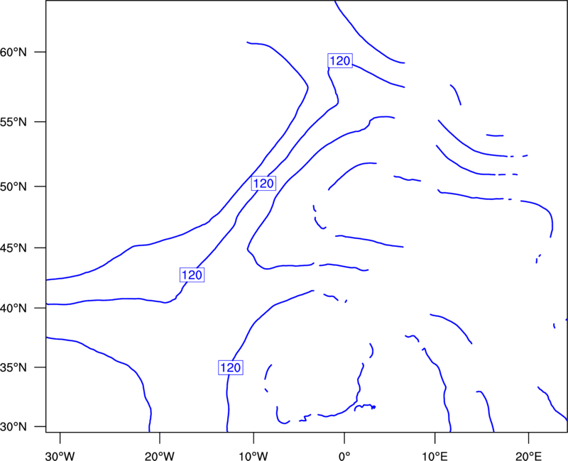Click the 0° longitude label
Viewport: 568px width, 461px height.
(344, 456)
